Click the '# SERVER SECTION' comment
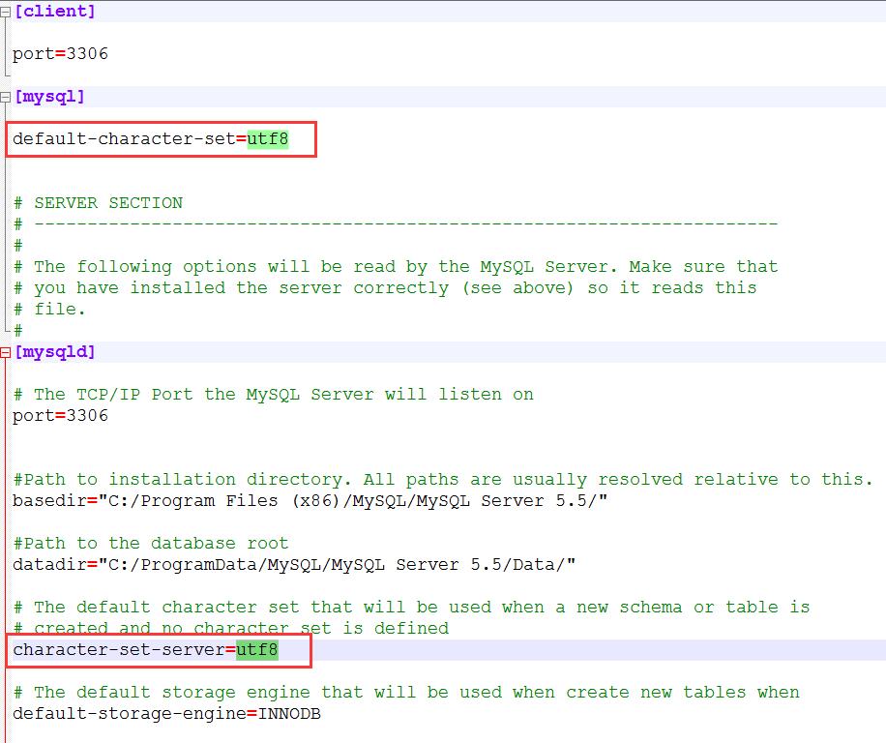 tap(99, 203)
